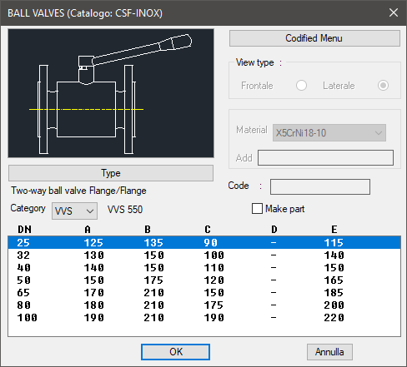Select the Laterale view radio button
407x367 pixels.
pyautogui.click(x=383, y=86)
